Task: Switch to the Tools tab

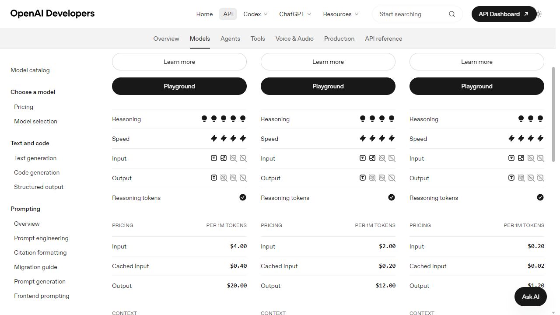Action: click(x=258, y=38)
